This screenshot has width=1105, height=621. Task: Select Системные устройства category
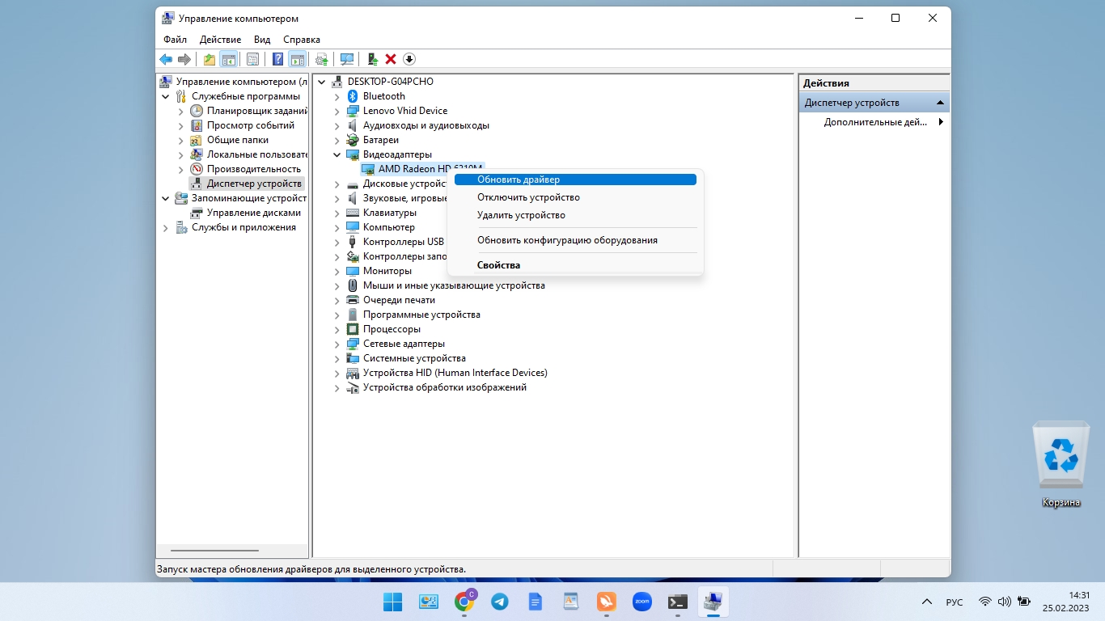coord(414,358)
